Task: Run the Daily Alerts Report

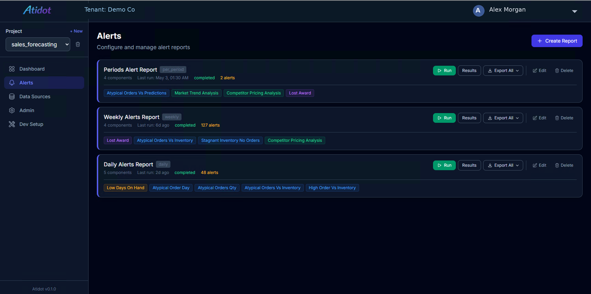Action: [444, 165]
